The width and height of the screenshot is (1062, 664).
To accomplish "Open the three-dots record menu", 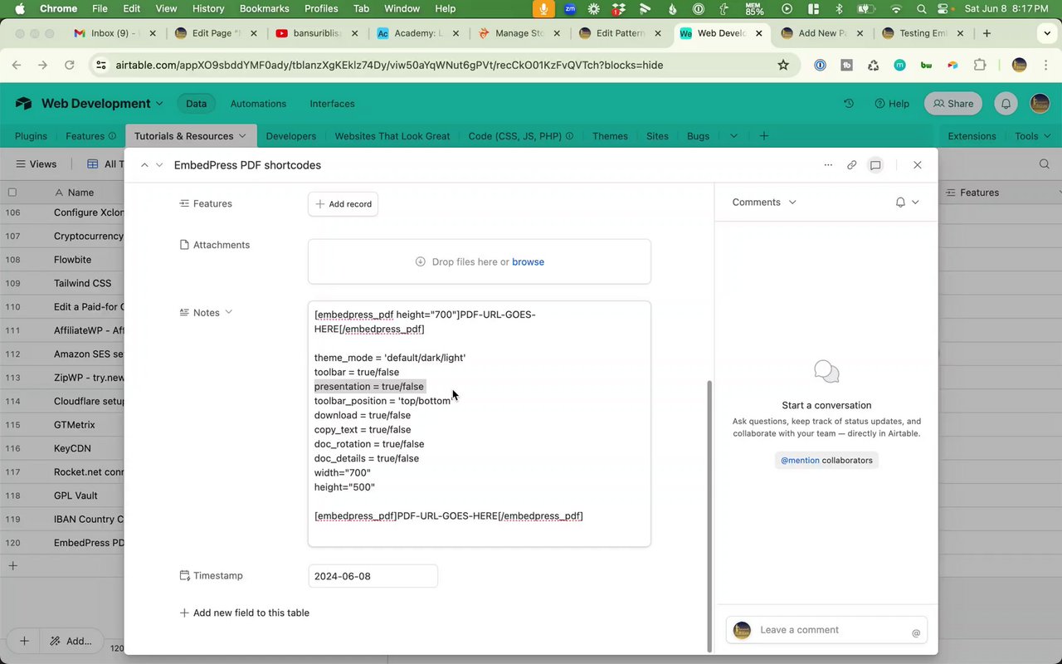I will click(828, 165).
